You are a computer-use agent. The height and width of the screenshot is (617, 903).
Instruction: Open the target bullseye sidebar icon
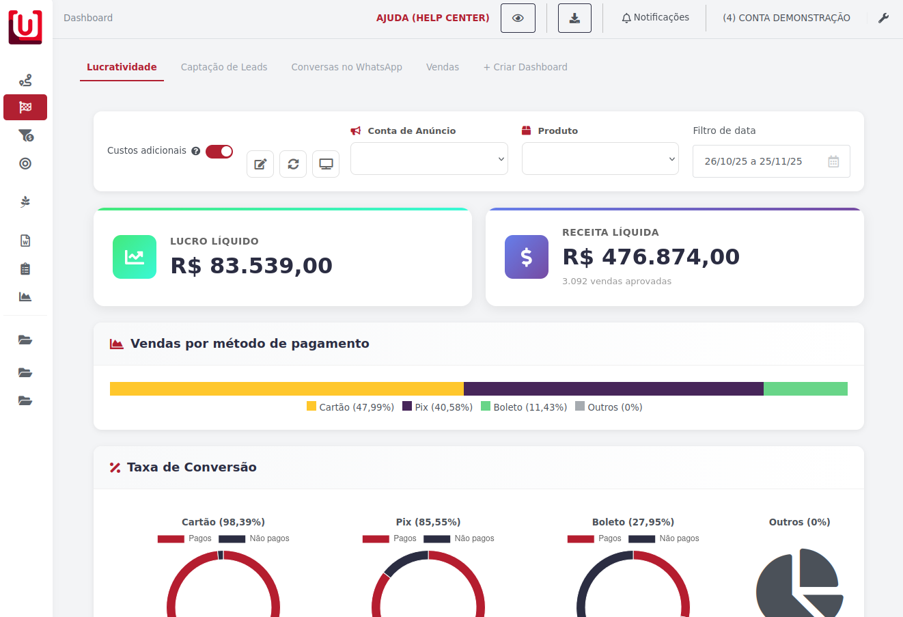coord(25,163)
